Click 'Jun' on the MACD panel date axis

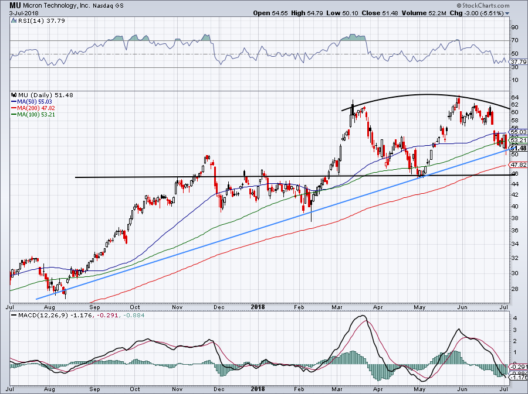tap(463, 389)
